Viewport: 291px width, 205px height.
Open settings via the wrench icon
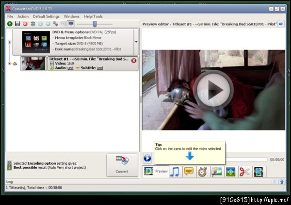click(55, 24)
